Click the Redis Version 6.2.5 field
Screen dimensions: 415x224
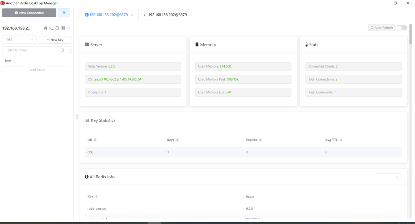pyautogui.click(x=133, y=66)
